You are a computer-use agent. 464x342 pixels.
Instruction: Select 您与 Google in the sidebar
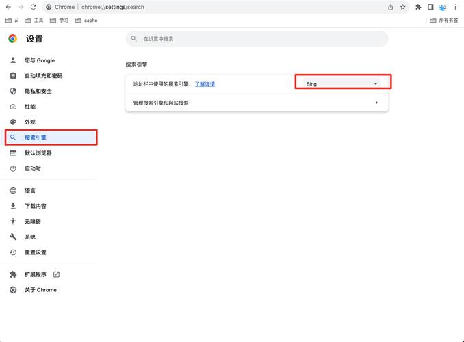[x=40, y=60]
